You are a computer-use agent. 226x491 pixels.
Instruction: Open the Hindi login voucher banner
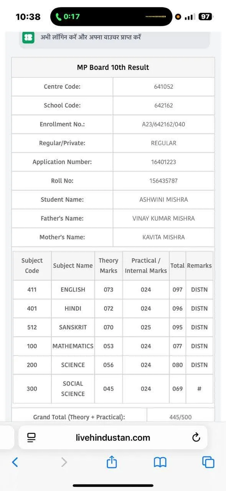tap(114, 38)
